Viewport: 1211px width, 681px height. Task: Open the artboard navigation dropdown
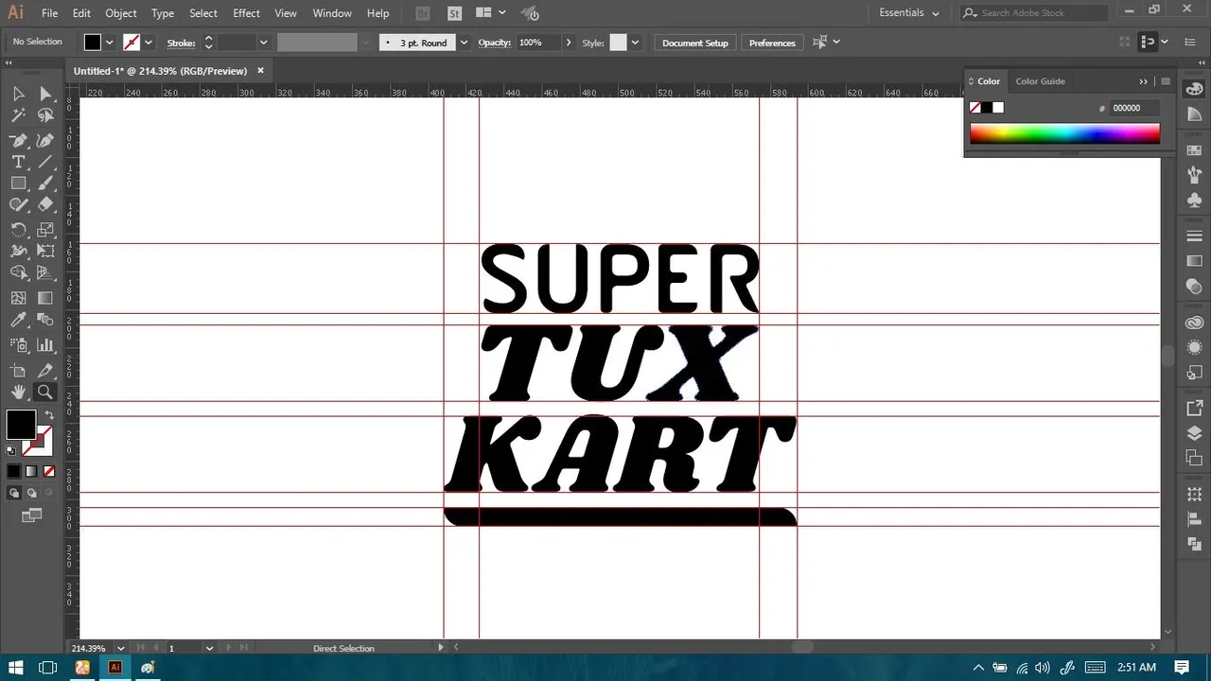tap(209, 648)
